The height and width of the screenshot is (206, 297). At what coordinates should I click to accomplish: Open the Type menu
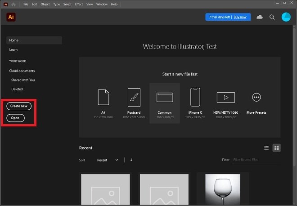click(56, 4)
